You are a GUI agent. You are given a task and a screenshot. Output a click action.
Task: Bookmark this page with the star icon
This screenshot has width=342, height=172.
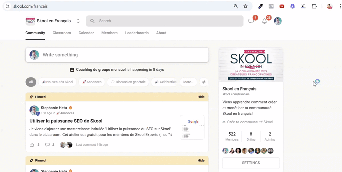click(245, 6)
